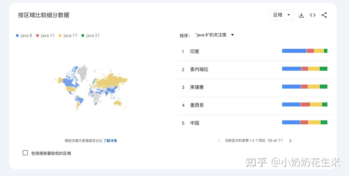Click the 委内瑞拉 region entry
349x176 pixels.
[x=199, y=69]
